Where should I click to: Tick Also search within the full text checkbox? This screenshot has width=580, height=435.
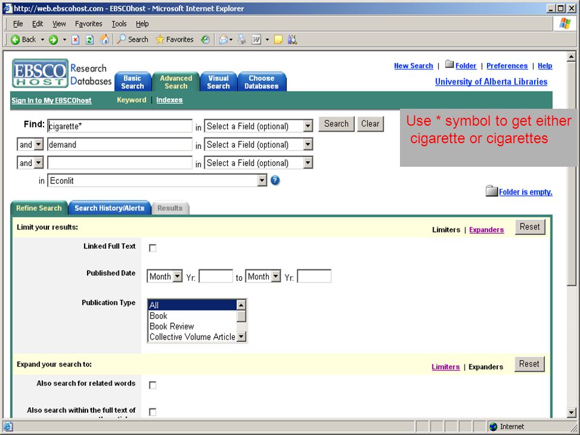(x=152, y=411)
